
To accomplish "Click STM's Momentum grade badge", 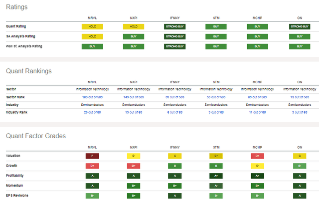I will click(216, 186).
